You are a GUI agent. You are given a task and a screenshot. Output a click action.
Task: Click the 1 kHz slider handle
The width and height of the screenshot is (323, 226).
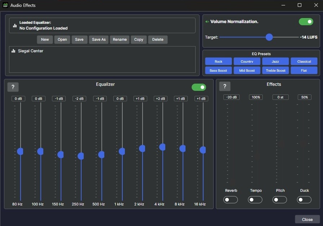[122, 151]
